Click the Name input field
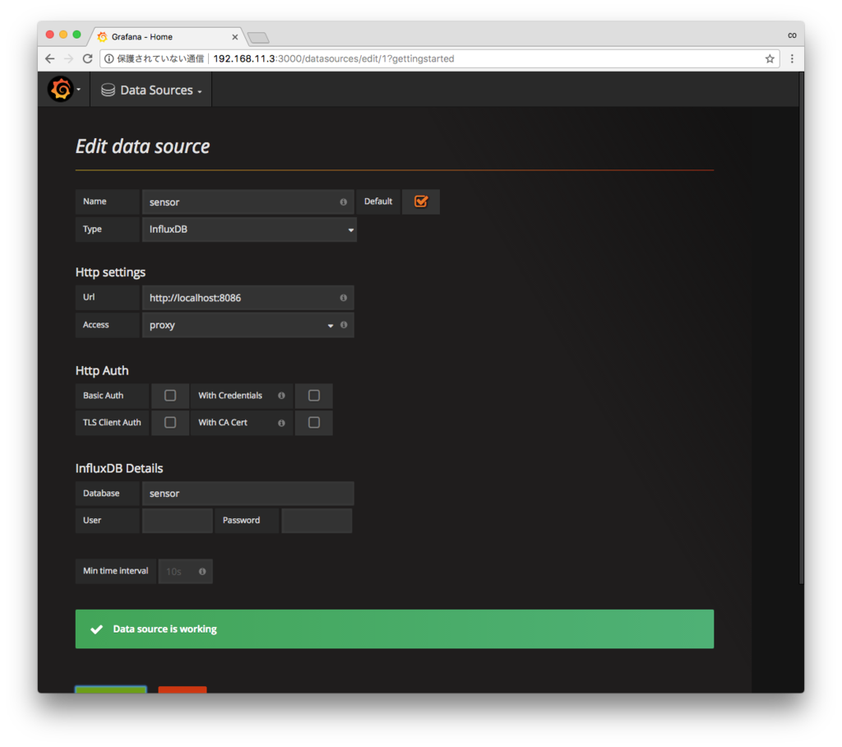 coord(248,202)
